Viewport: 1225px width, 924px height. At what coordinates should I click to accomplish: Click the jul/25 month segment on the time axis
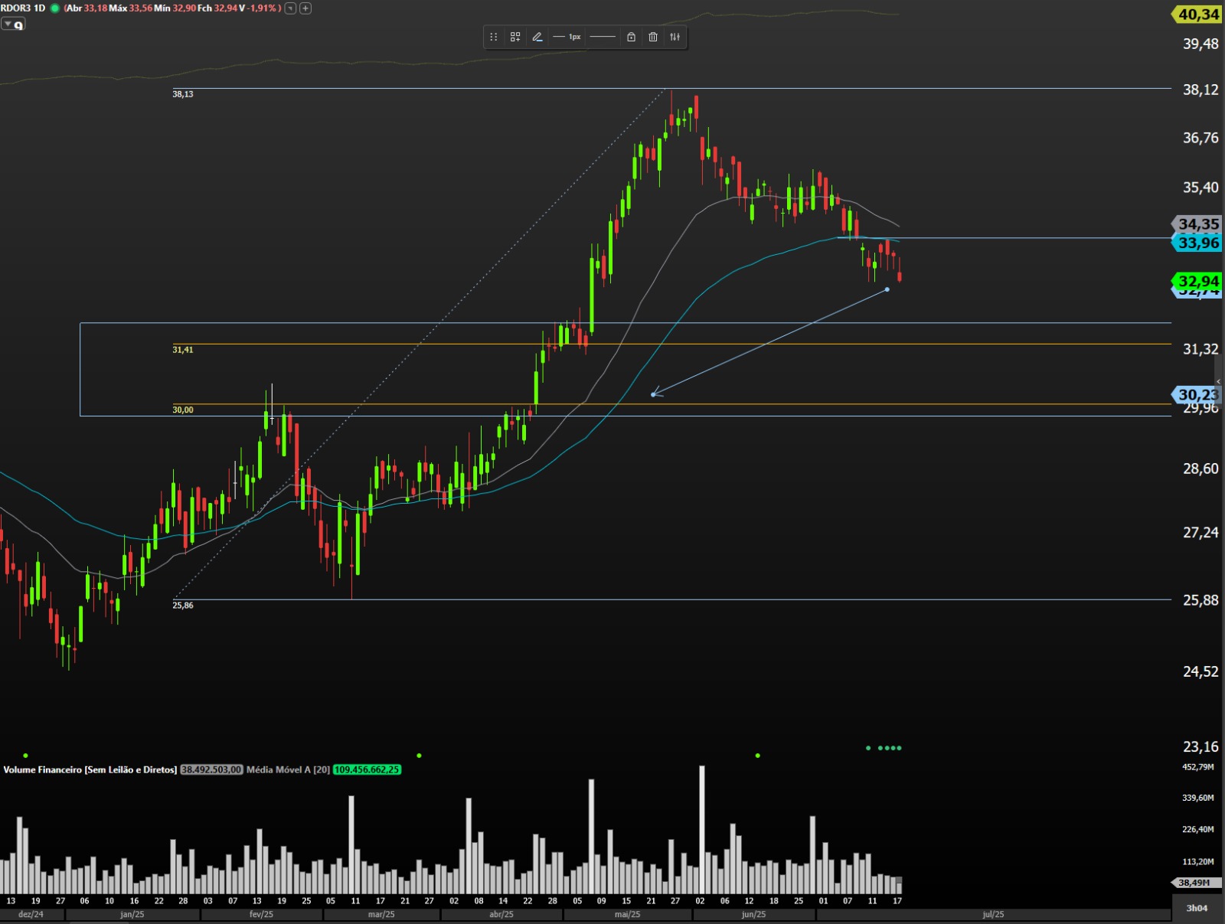point(993,915)
